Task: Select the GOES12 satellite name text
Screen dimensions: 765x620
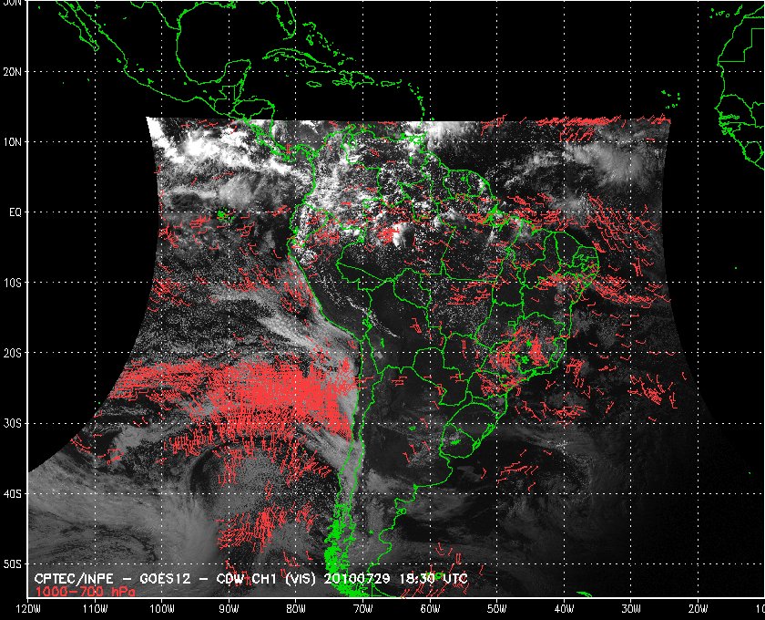Action: (x=164, y=579)
